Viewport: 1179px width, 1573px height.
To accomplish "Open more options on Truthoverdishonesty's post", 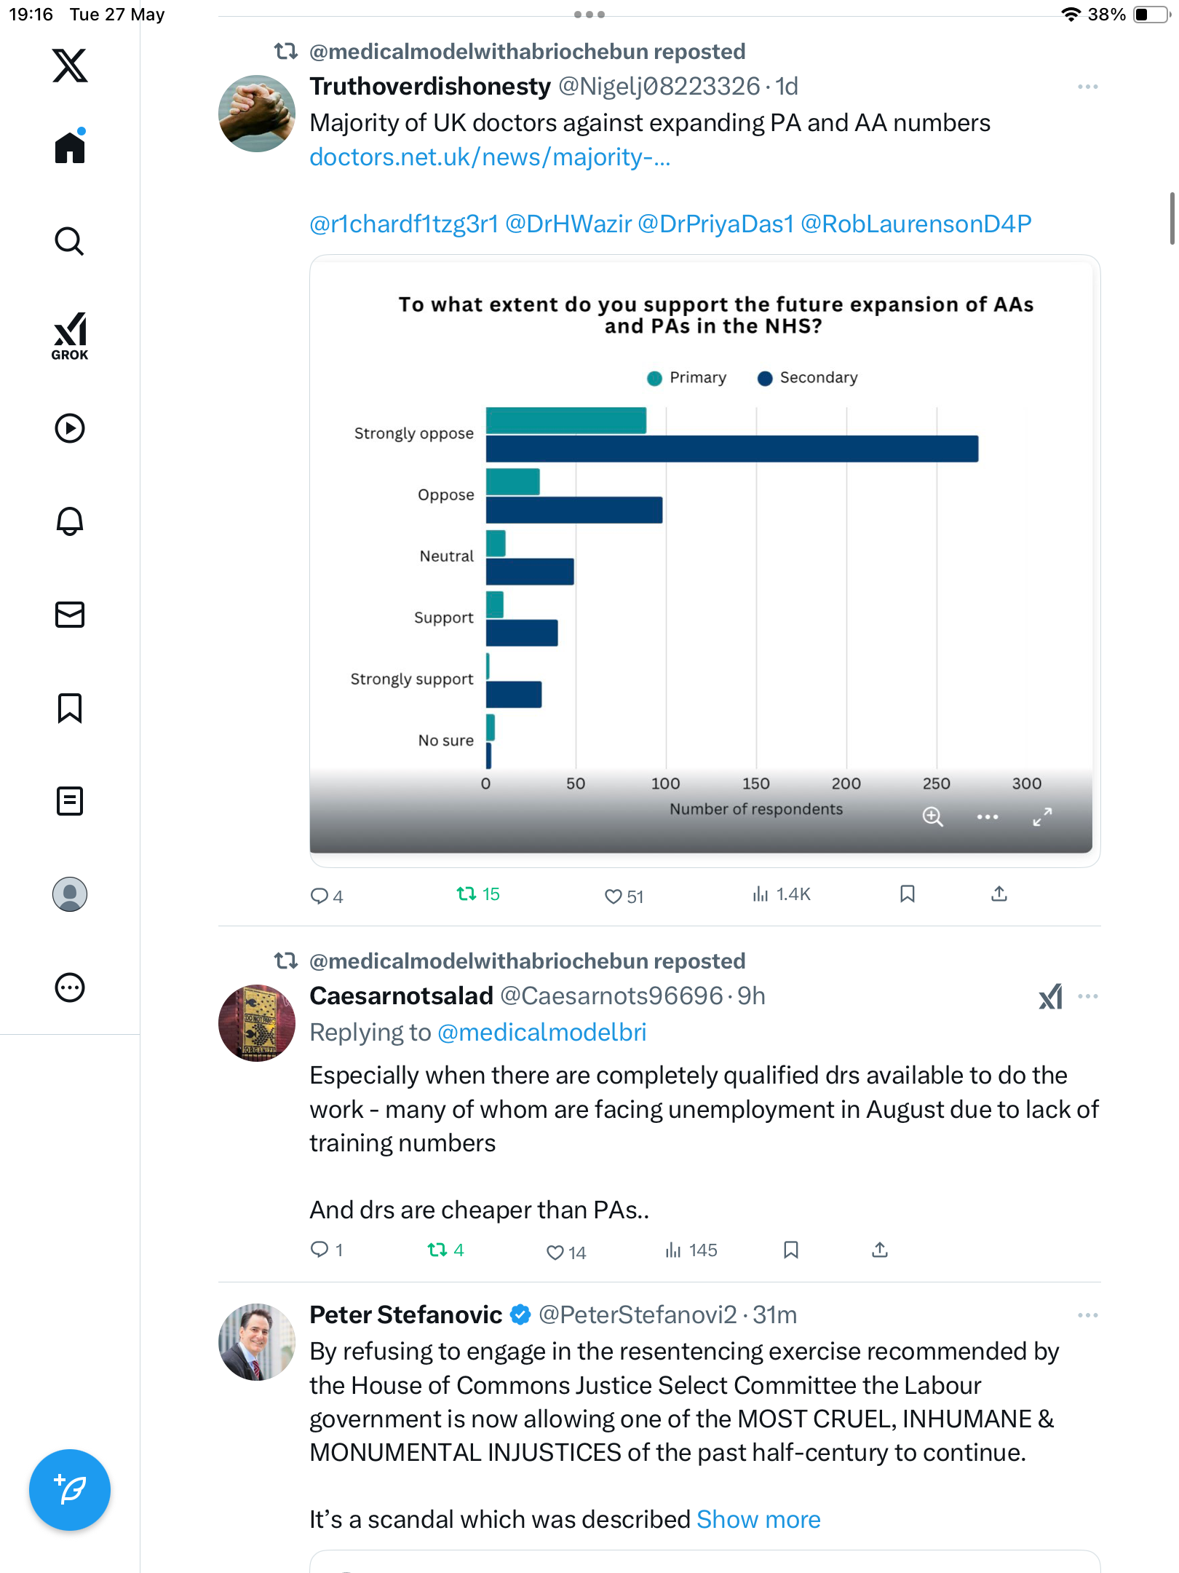I will coord(1088,87).
